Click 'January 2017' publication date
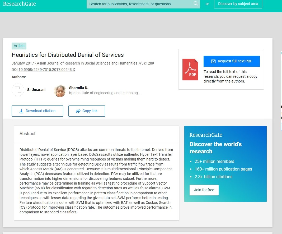This screenshot has height=234, width=282. 23,63
